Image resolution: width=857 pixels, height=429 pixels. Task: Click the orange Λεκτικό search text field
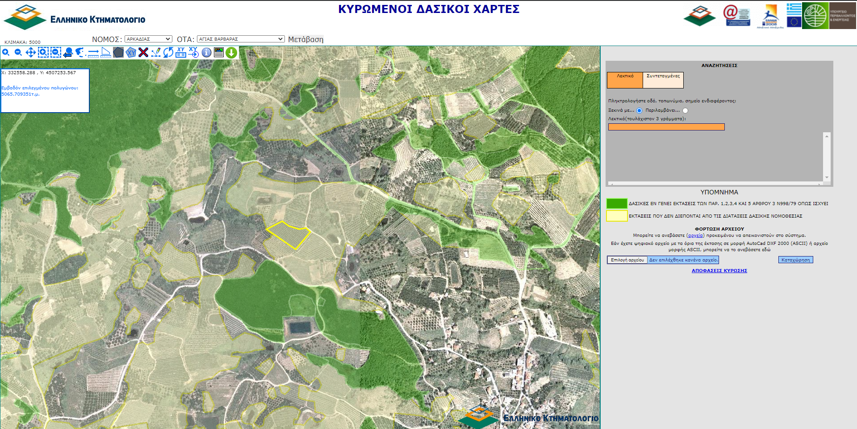point(666,127)
